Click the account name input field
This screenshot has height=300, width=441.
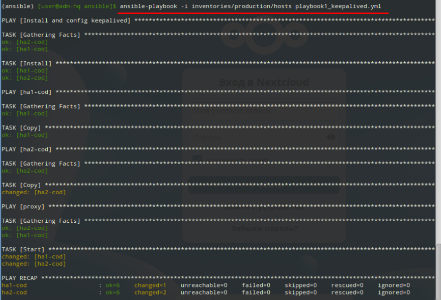coord(264,111)
